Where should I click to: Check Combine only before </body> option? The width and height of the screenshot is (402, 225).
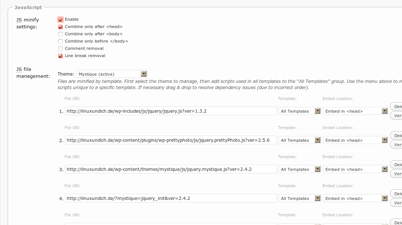point(61,41)
